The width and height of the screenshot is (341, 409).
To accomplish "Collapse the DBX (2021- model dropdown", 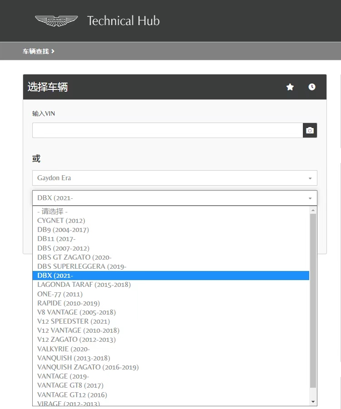I will tap(174, 198).
